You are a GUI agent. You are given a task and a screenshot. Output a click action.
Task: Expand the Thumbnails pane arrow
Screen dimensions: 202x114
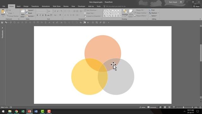(2, 28)
